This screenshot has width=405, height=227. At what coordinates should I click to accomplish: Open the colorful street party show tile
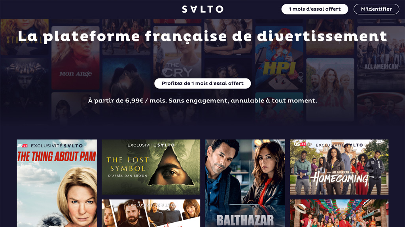tap(339, 213)
